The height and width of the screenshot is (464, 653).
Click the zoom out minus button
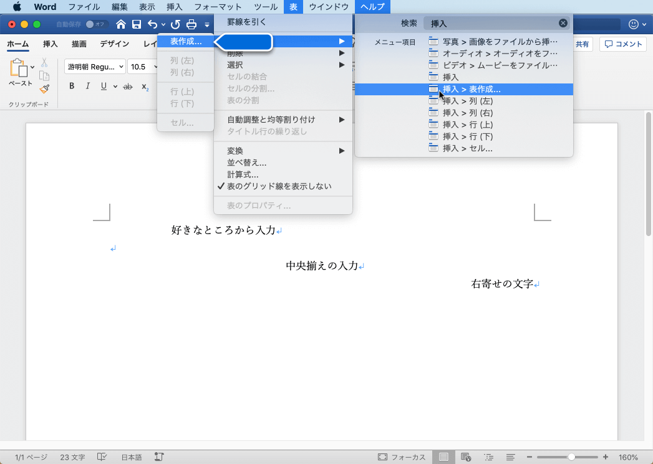530,457
